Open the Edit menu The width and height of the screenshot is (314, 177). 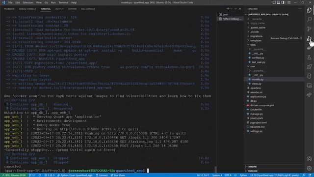[x=18, y=2]
